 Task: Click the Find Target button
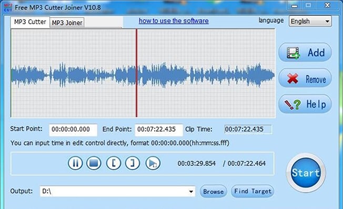pos(253,191)
